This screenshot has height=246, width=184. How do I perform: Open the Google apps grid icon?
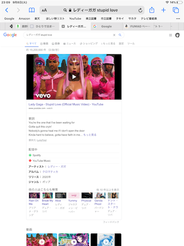pyautogui.click(x=171, y=35)
